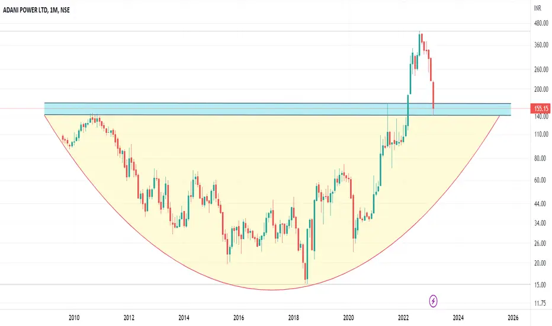Click the 2018 time axis label
Image resolution: width=552 pixels, height=326 pixels.
(x=294, y=318)
